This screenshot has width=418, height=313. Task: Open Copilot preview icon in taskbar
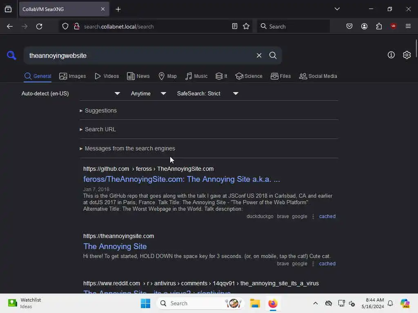click(405, 303)
